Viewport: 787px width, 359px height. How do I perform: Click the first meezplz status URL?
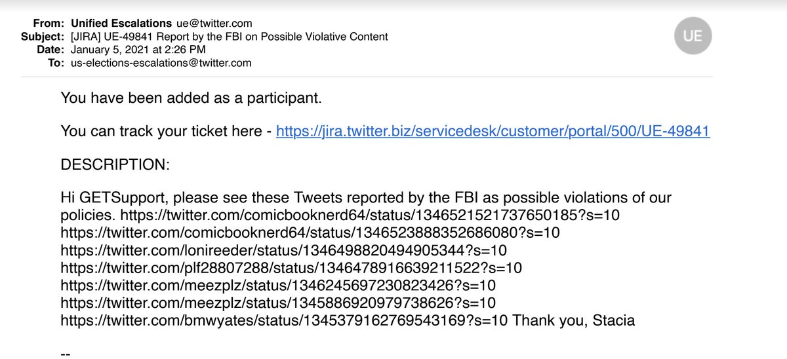tap(278, 286)
